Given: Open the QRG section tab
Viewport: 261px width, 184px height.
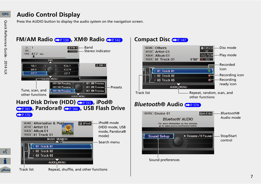Looking at the screenshot, I should 5,14.
